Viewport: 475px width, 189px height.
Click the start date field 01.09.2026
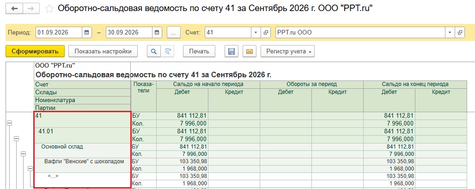click(x=59, y=33)
